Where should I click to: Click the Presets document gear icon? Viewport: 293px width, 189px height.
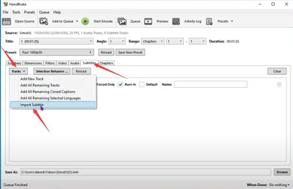point(209,21)
